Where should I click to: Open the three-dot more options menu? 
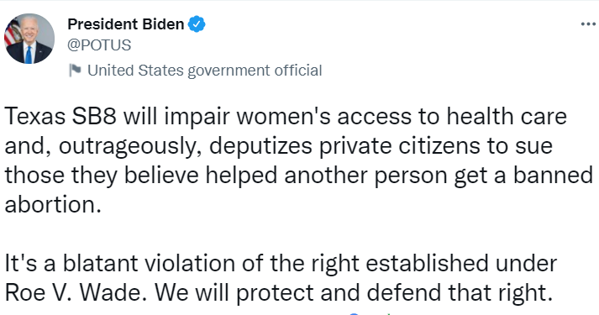pyautogui.click(x=588, y=24)
